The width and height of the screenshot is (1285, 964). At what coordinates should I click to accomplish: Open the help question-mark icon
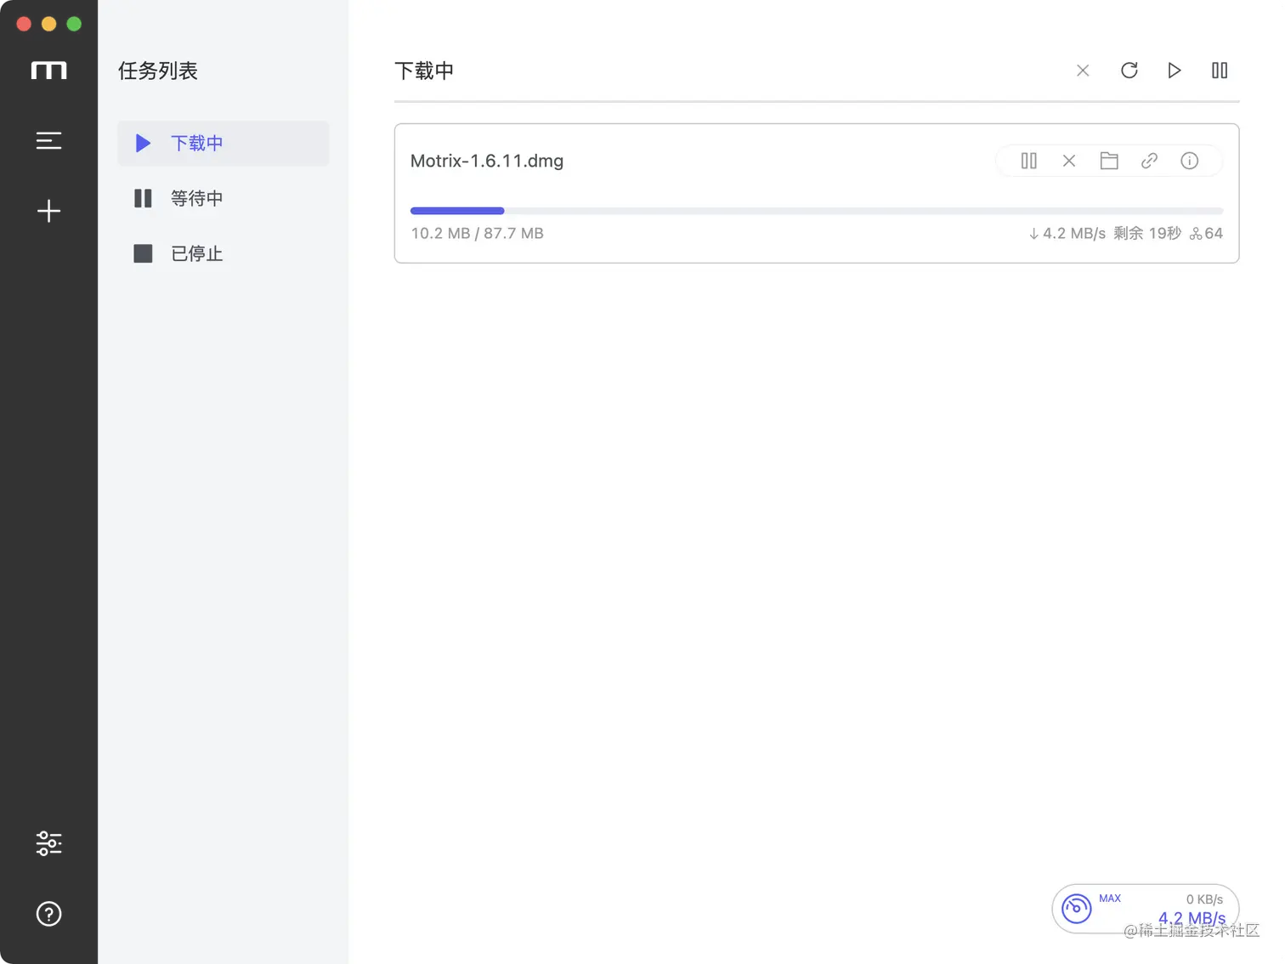(48, 914)
